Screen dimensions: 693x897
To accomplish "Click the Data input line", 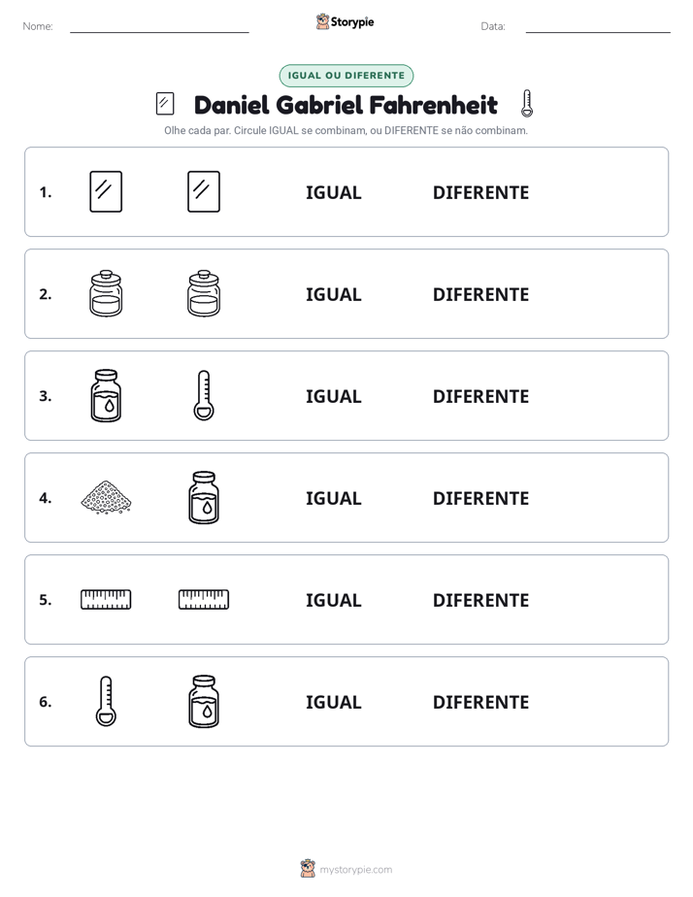I will coord(598,28).
